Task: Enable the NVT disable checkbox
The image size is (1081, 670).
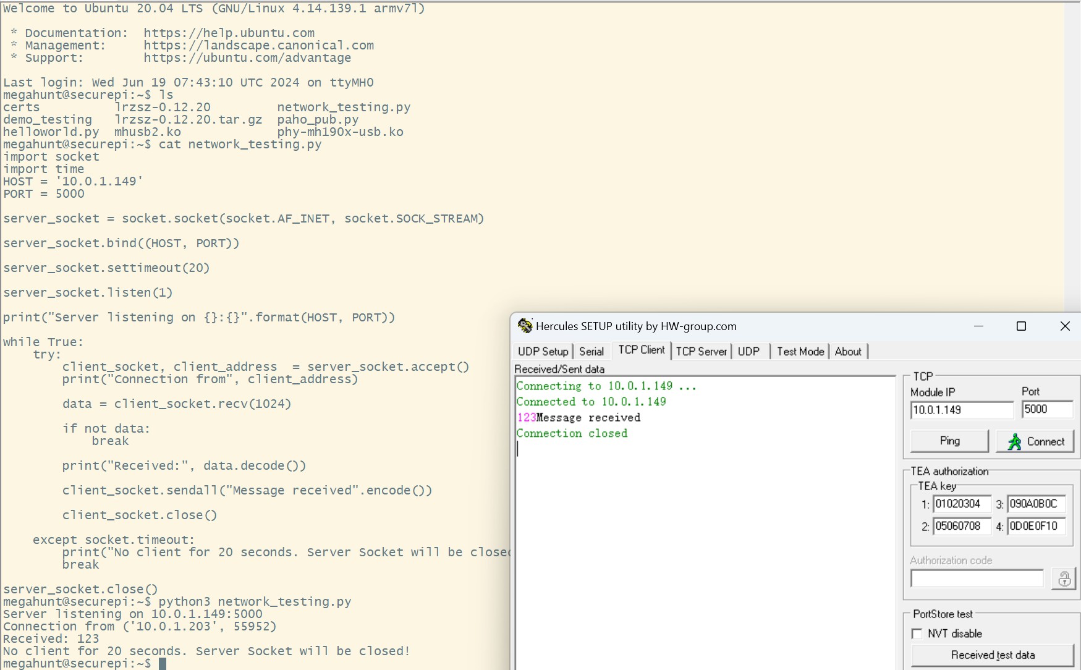Action: 917,634
